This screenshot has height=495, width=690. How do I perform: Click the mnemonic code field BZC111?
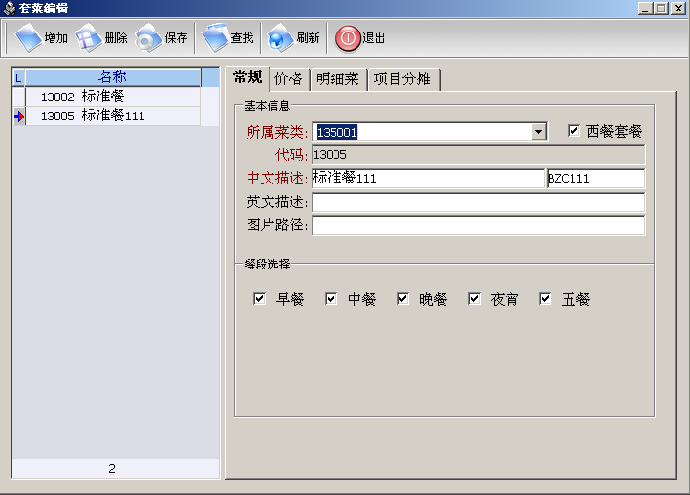click(595, 178)
